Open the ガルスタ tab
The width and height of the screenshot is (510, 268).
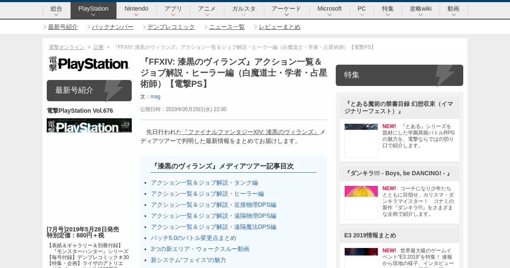pyautogui.click(x=244, y=10)
